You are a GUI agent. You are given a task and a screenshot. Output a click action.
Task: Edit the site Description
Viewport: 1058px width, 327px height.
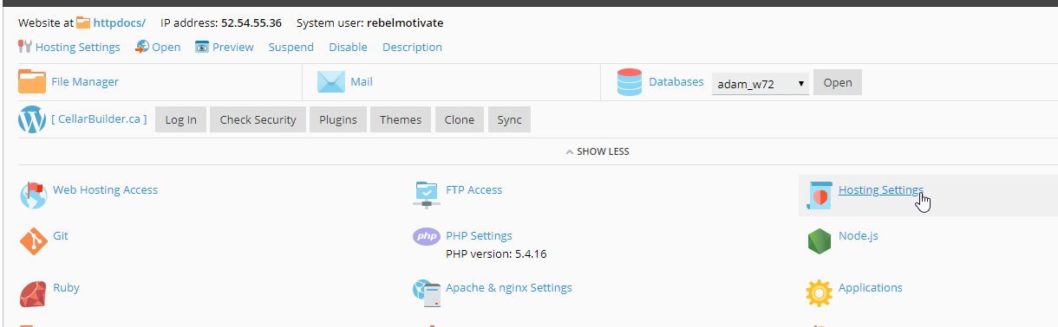tap(413, 48)
